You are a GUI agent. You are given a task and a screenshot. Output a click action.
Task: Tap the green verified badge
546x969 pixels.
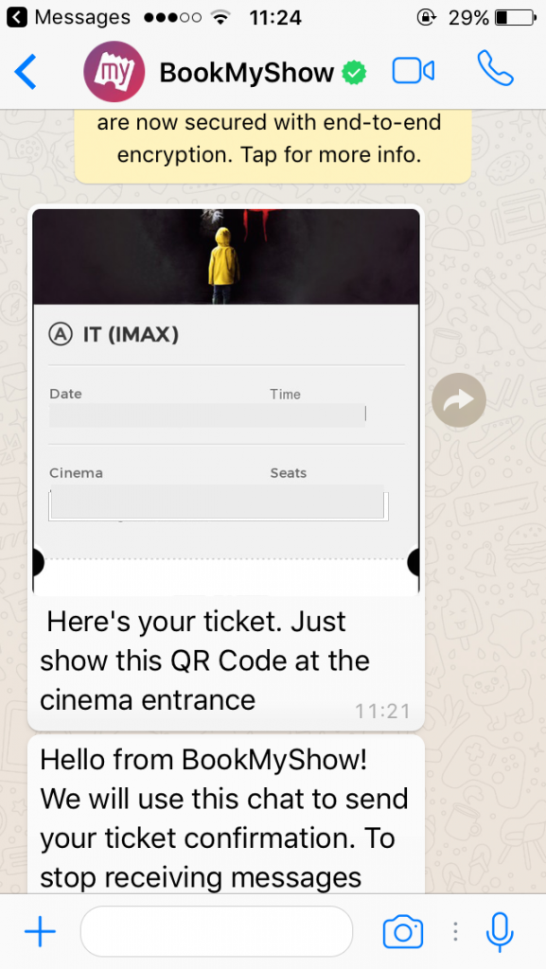coord(354,73)
